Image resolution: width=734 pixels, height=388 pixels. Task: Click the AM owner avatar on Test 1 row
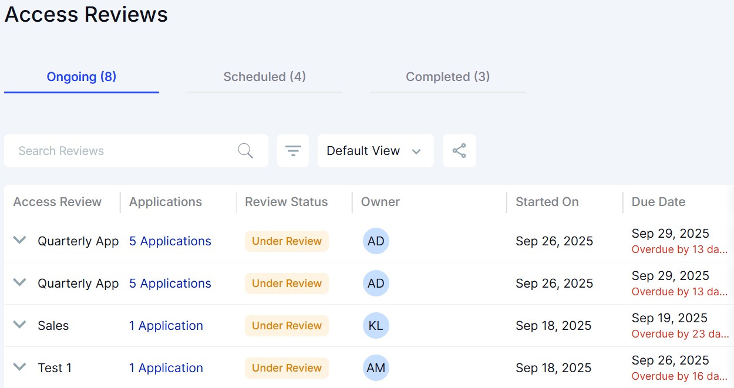pyautogui.click(x=376, y=367)
